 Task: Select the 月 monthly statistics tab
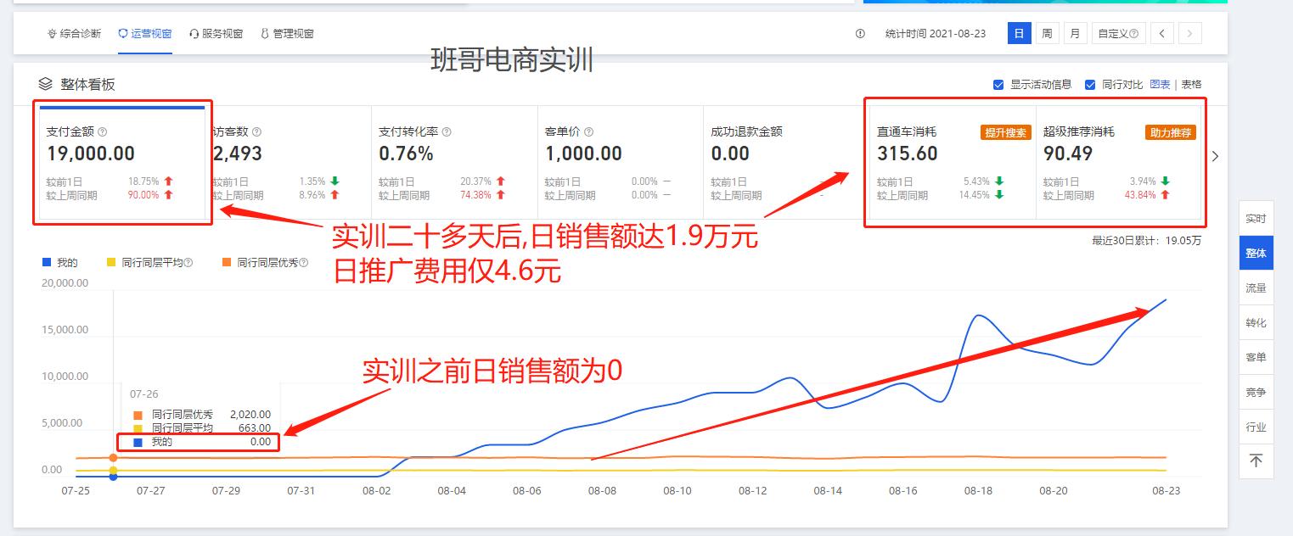[1077, 33]
